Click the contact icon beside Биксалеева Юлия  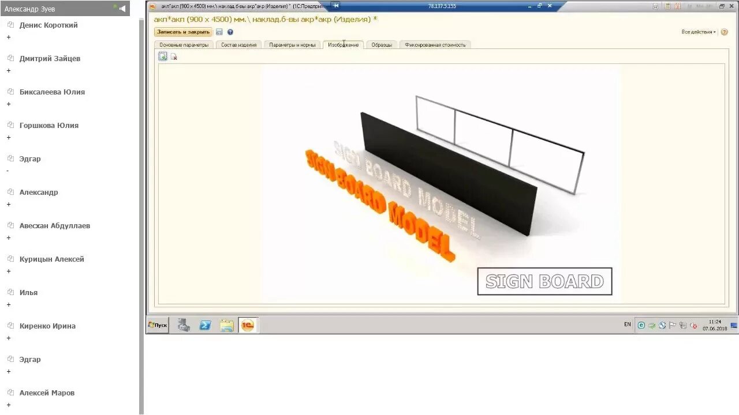point(10,92)
